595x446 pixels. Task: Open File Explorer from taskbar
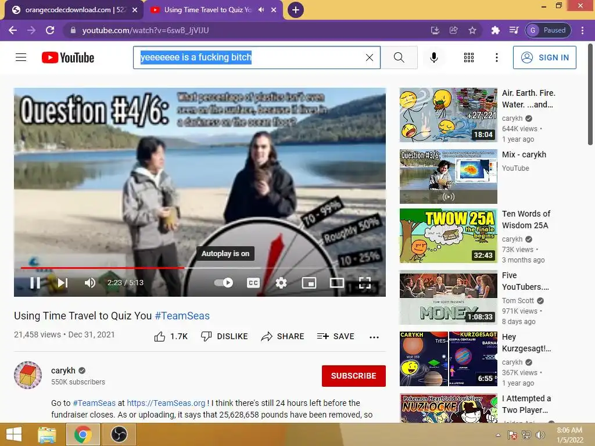(x=48, y=434)
